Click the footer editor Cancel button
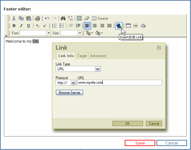 172,143
